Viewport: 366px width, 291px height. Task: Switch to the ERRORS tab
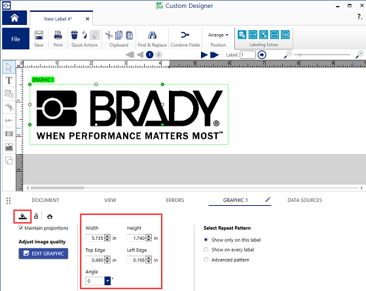tap(175, 200)
